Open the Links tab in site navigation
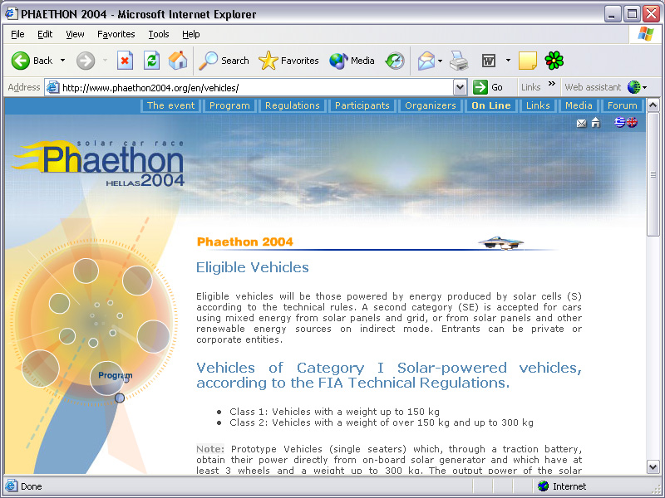 pos(538,105)
